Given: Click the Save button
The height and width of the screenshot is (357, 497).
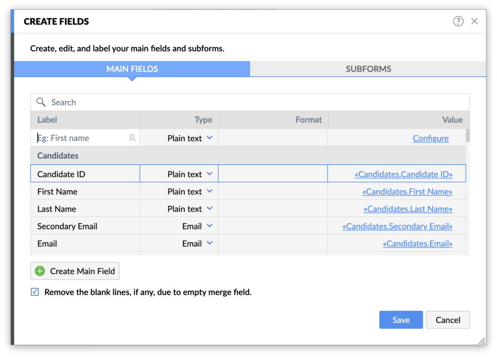Looking at the screenshot, I should pyautogui.click(x=401, y=320).
